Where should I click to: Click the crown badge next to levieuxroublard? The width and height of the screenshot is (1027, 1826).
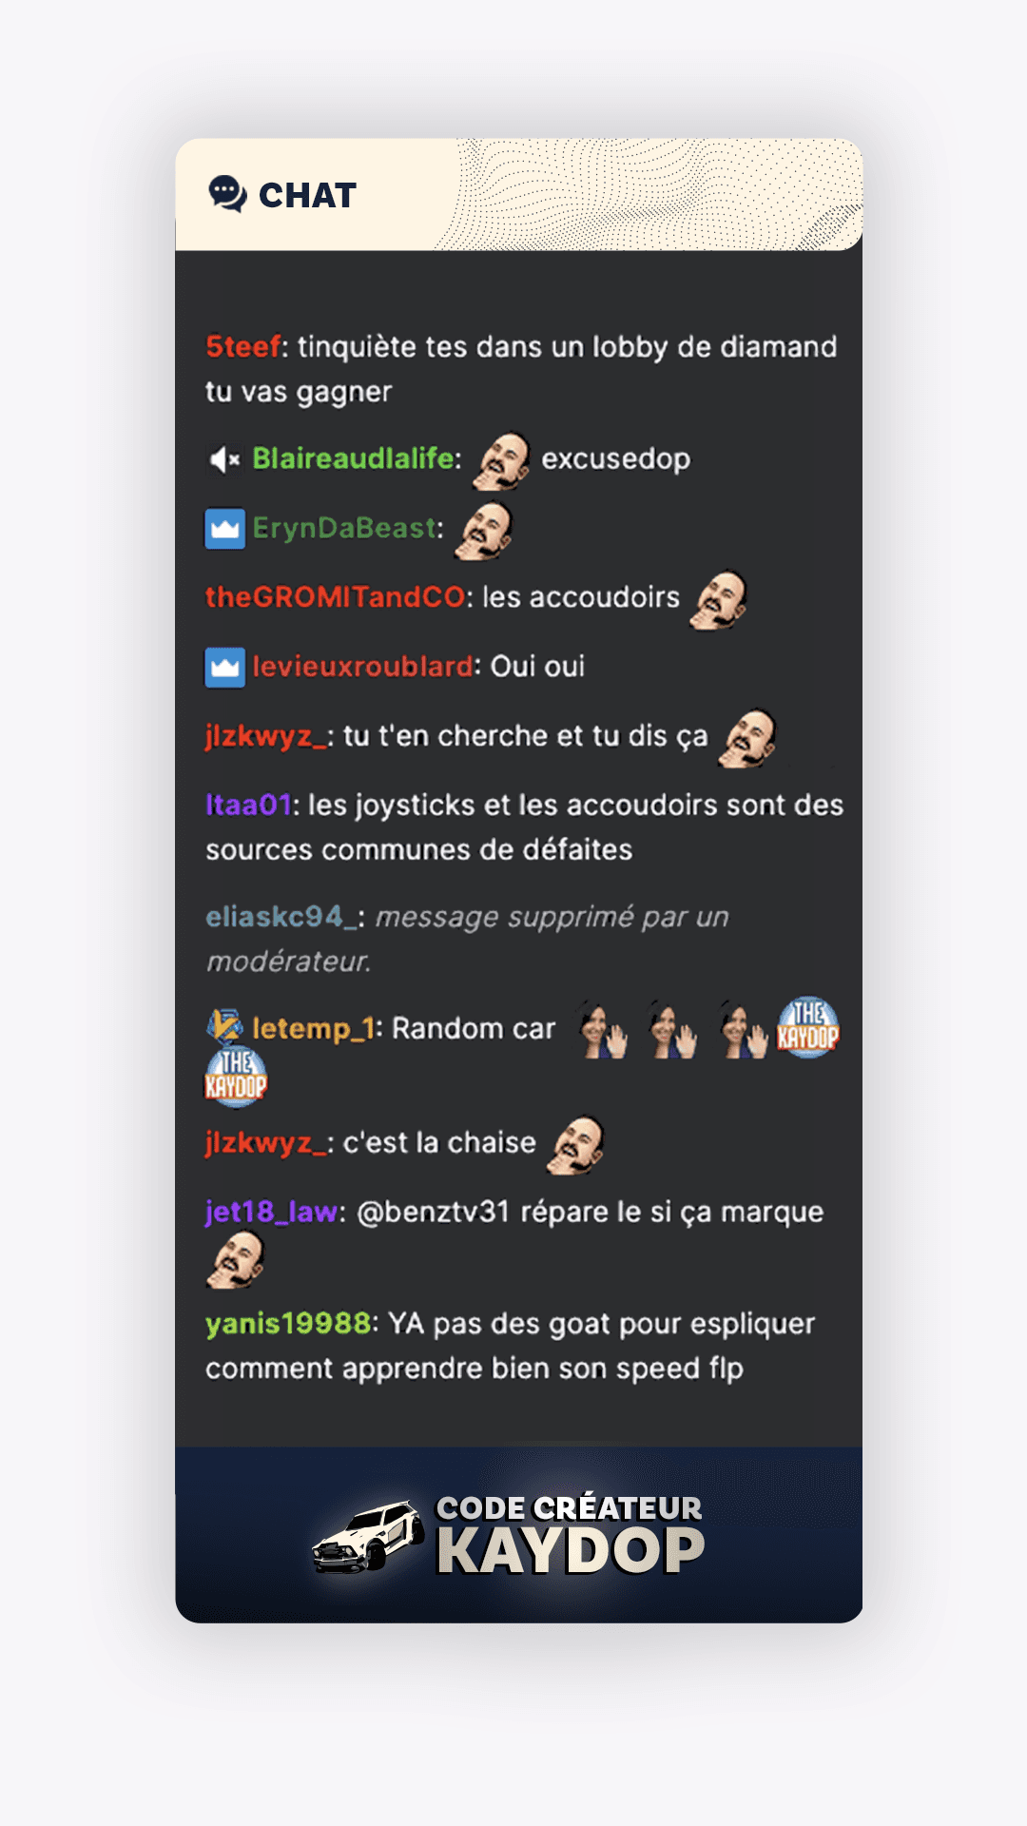[x=225, y=668]
